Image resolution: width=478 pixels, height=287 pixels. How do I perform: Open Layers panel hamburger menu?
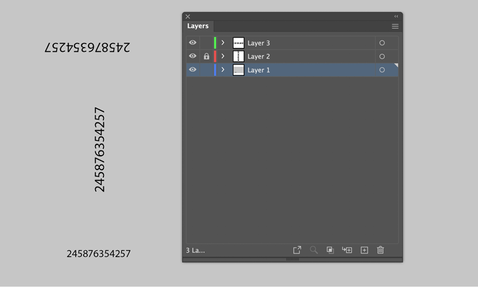tap(395, 26)
